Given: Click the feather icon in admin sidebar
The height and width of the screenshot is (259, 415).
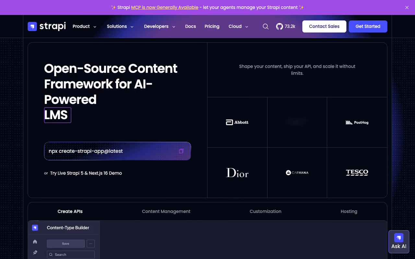Looking at the screenshot, I should coord(35,253).
